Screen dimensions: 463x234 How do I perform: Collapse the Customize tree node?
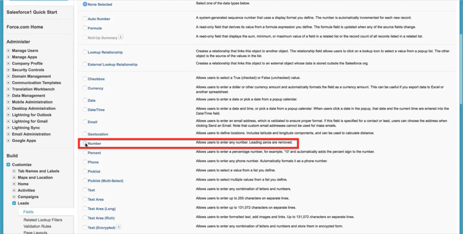(8, 165)
